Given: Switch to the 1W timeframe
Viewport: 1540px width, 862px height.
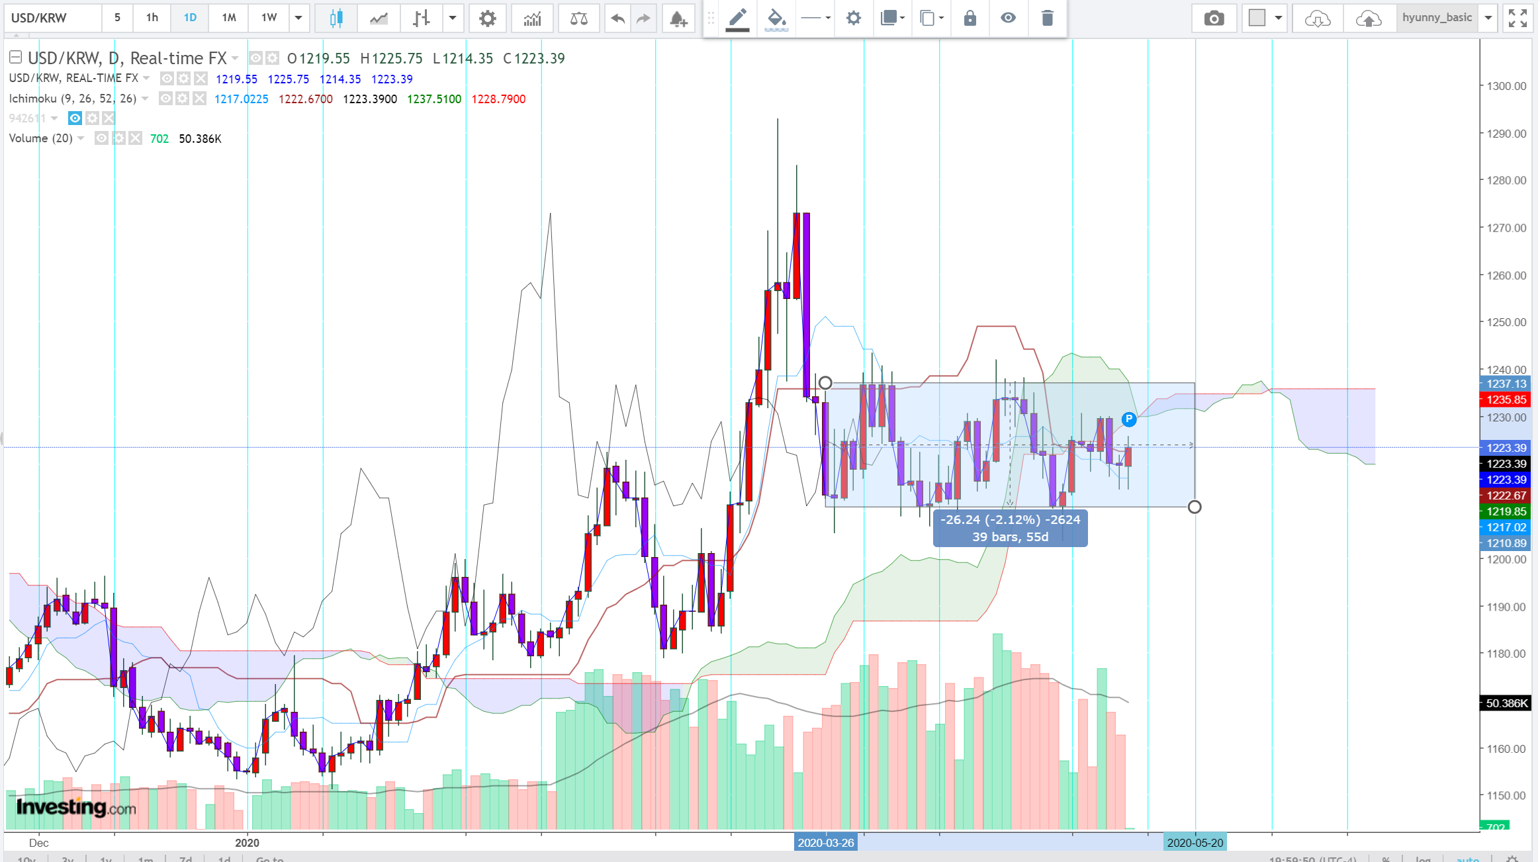Looking at the screenshot, I should tap(269, 18).
